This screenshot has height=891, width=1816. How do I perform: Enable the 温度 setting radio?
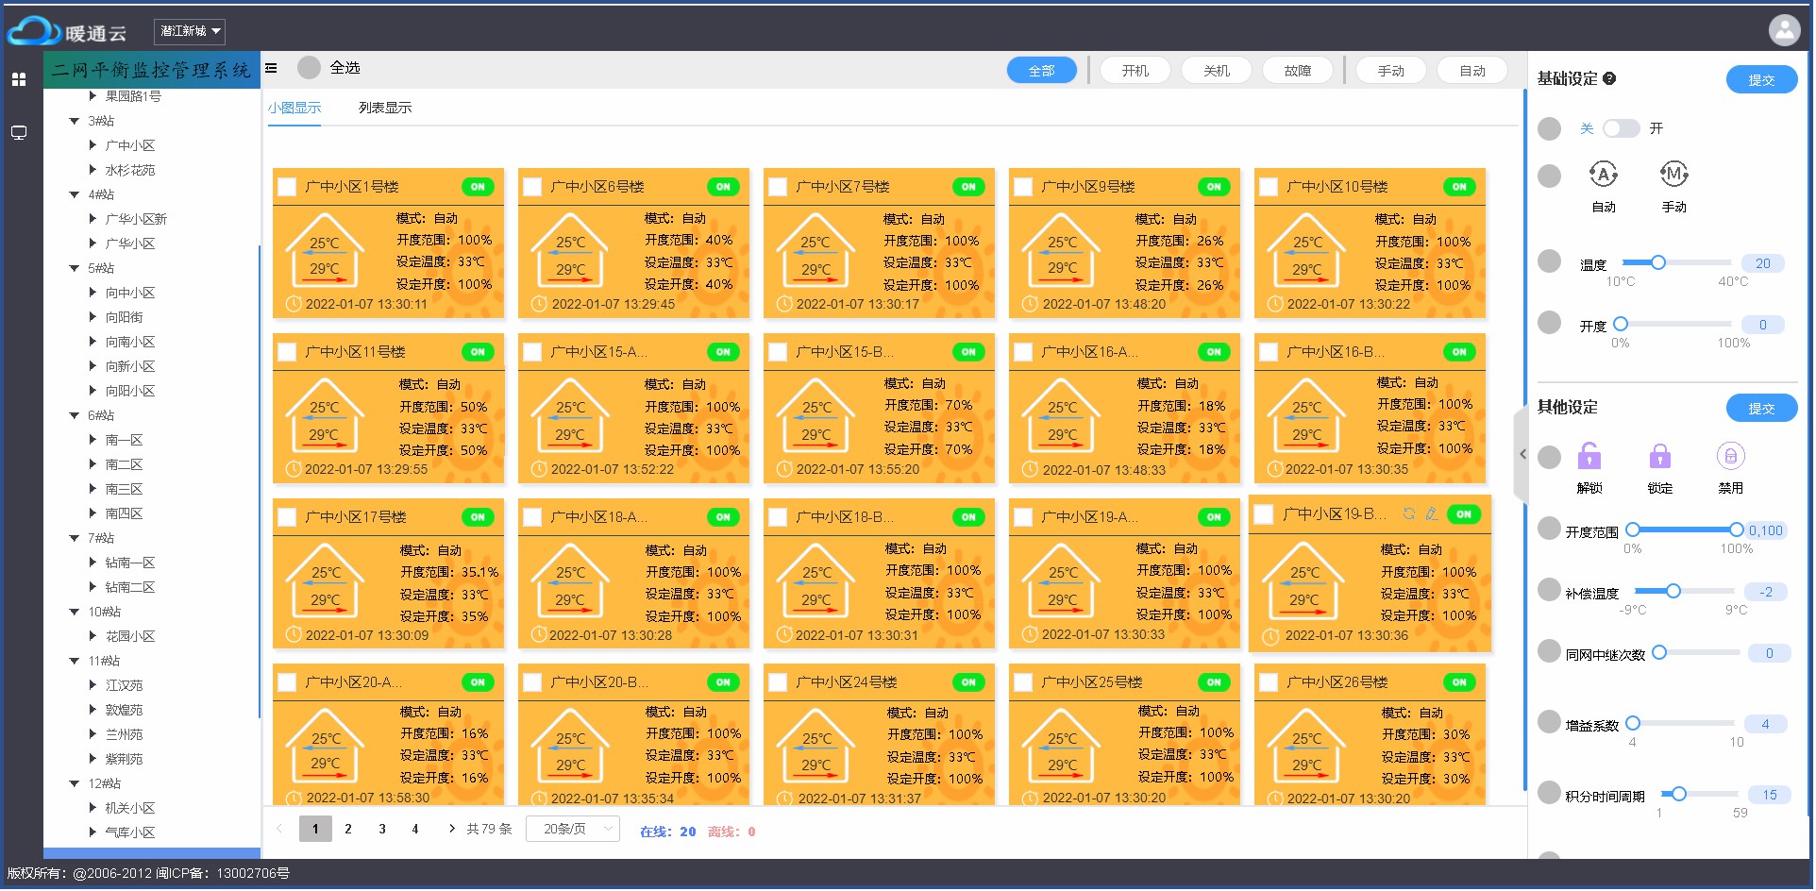[1549, 261]
